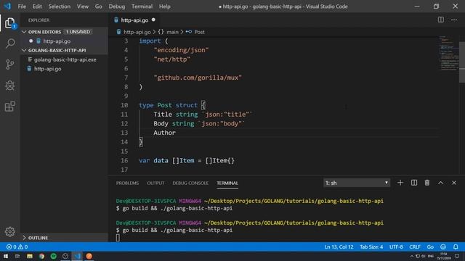The height and width of the screenshot is (261, 465).
Task: Select http-api.go in the project folder
Action: click(47, 69)
